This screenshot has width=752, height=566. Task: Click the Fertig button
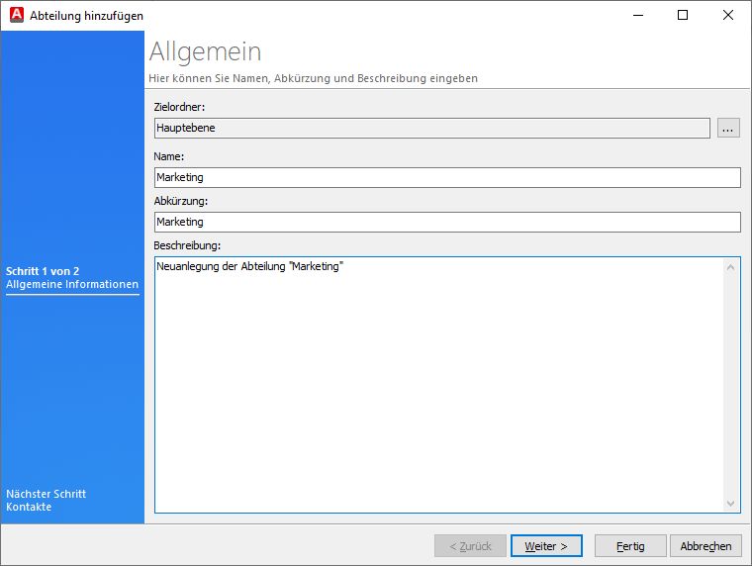(630, 546)
